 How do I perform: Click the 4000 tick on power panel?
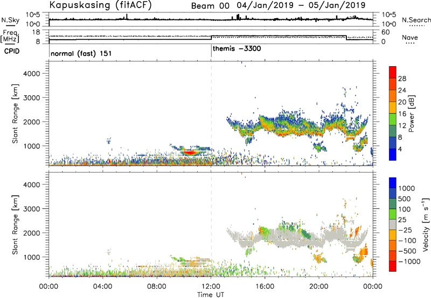click(31, 74)
